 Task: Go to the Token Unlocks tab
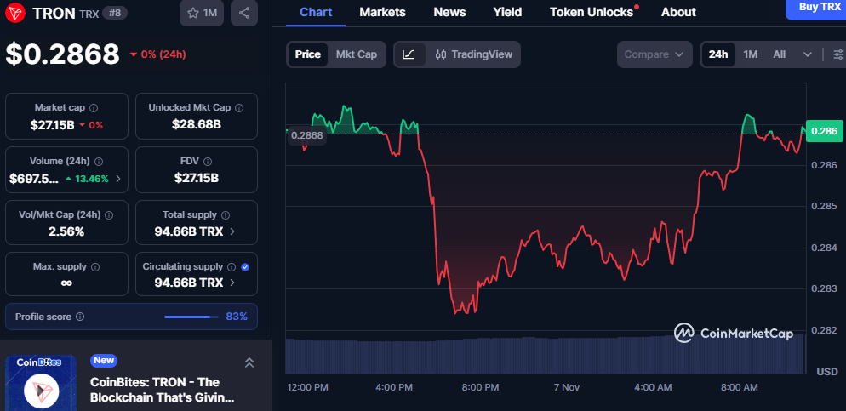pos(592,12)
